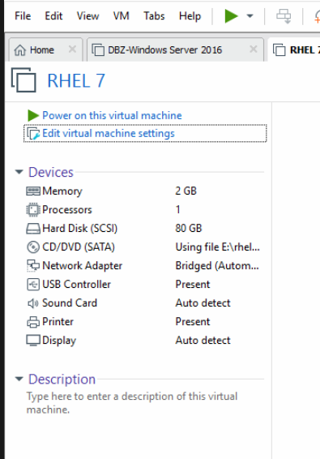This screenshot has height=459, width=320.
Task: Collapse the Description section
Action: click(19, 379)
